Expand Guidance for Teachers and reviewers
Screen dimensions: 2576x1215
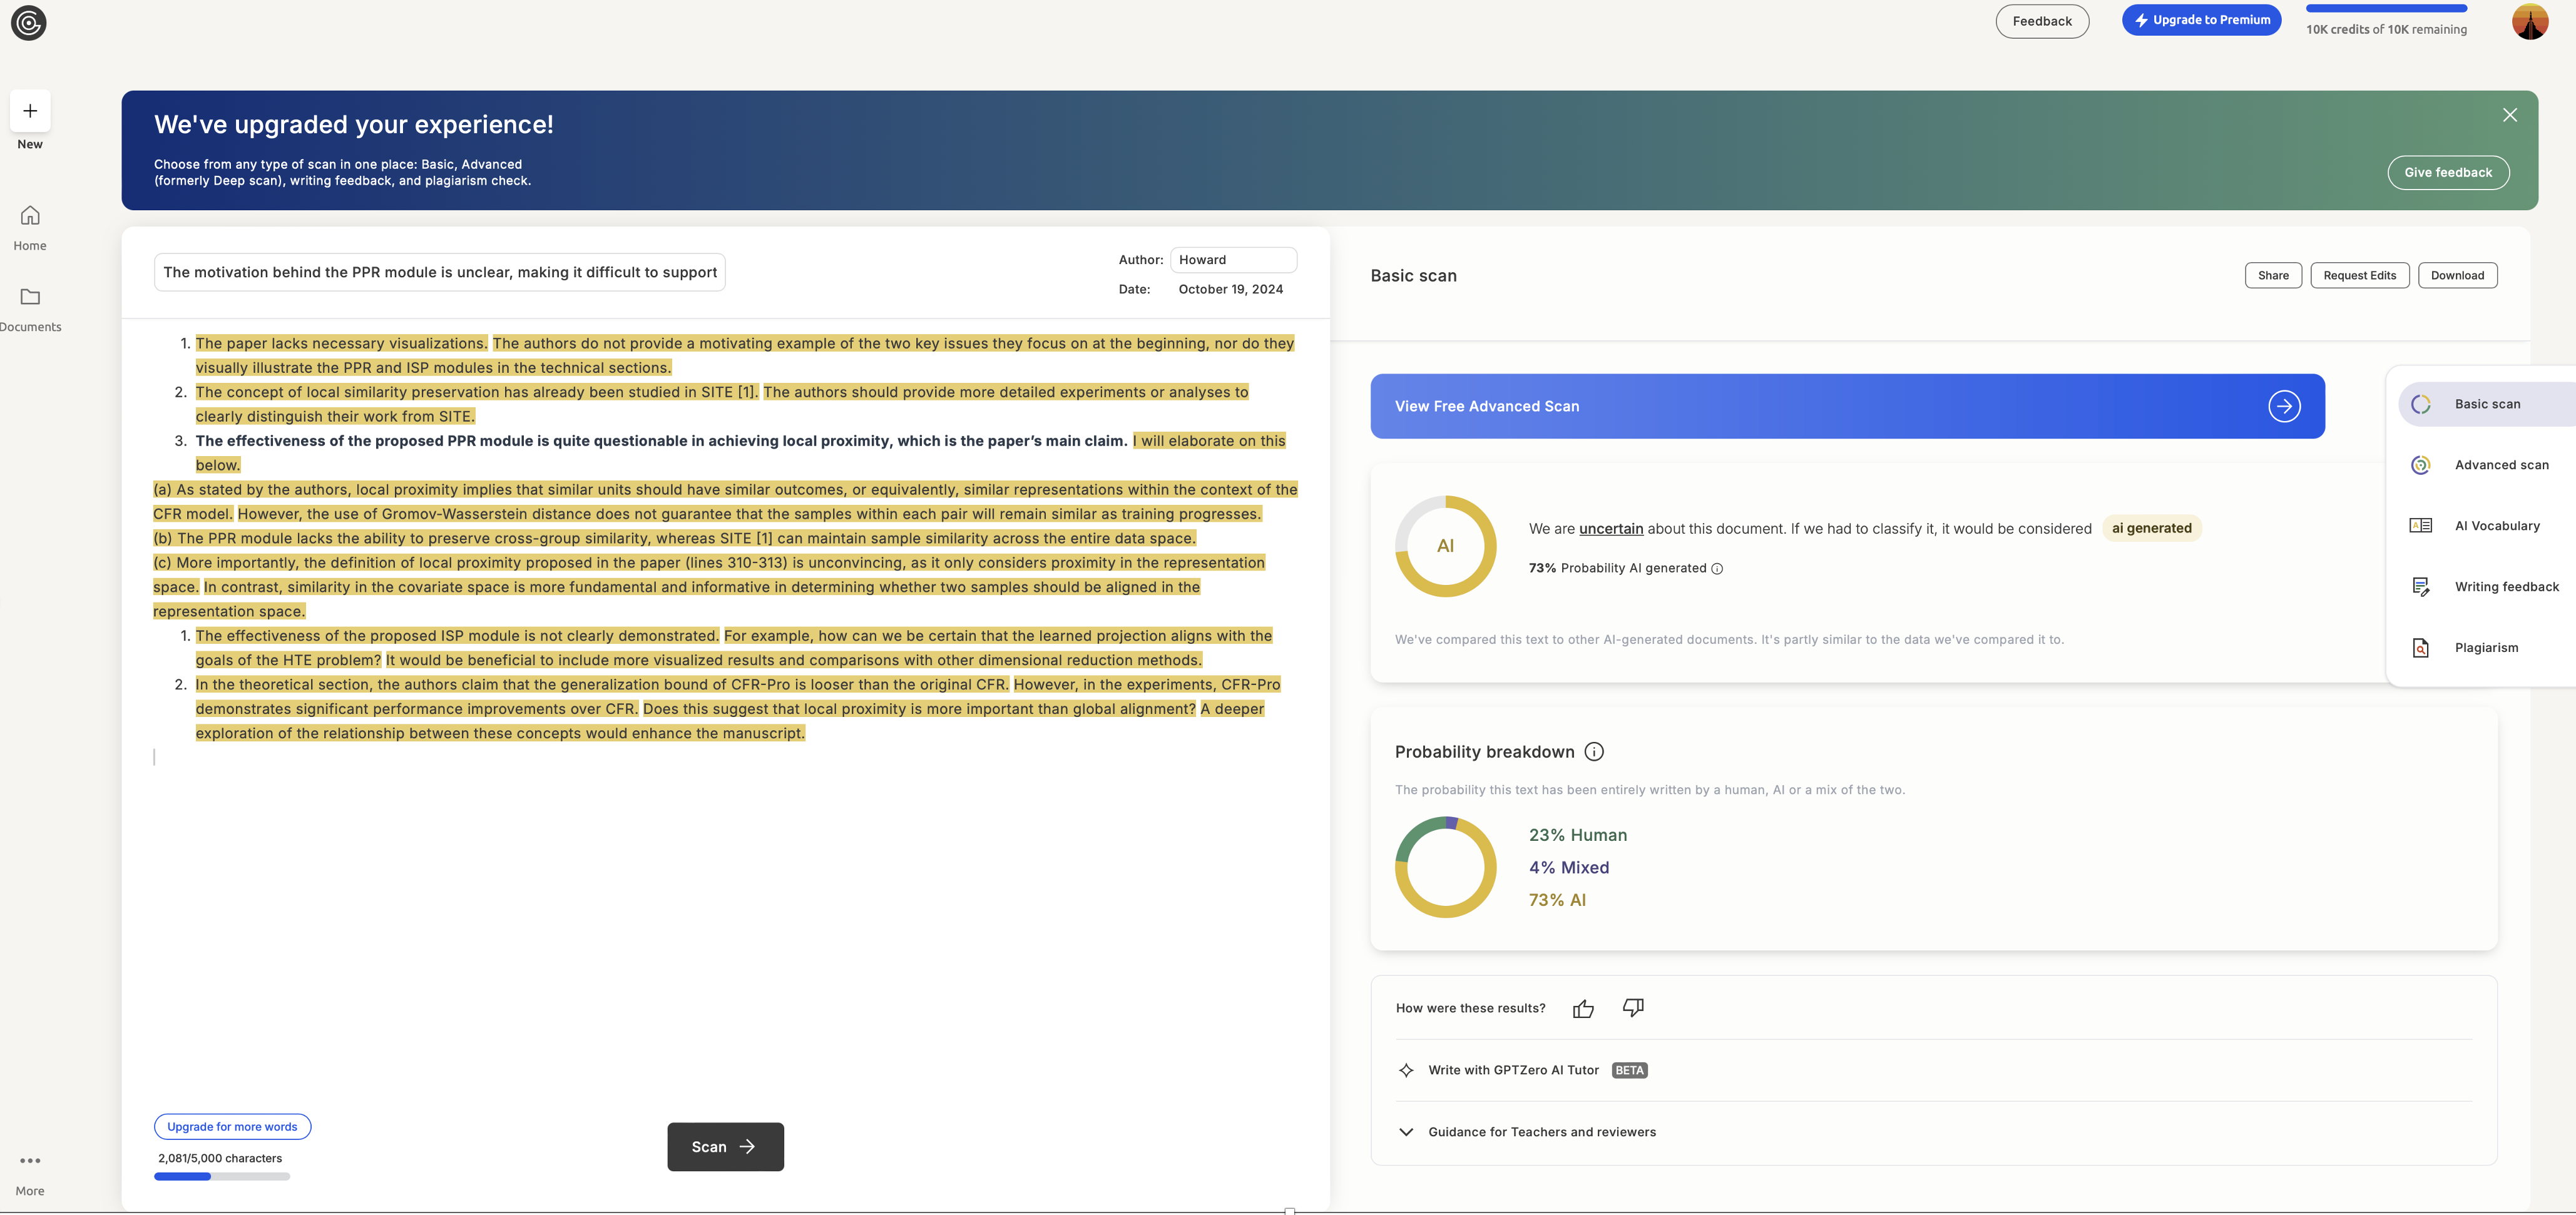[x=1406, y=1132]
